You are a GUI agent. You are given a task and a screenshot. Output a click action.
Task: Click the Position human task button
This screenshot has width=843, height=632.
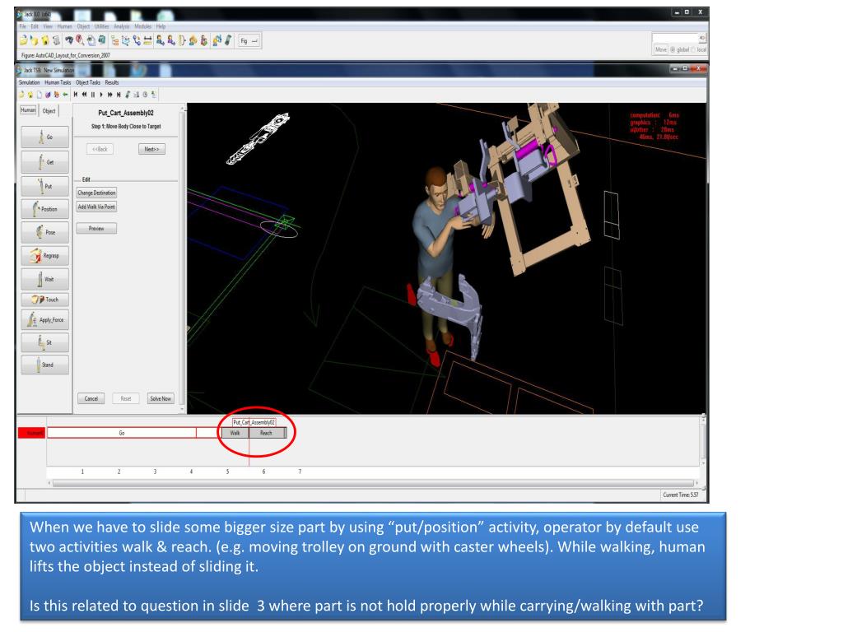(45, 209)
